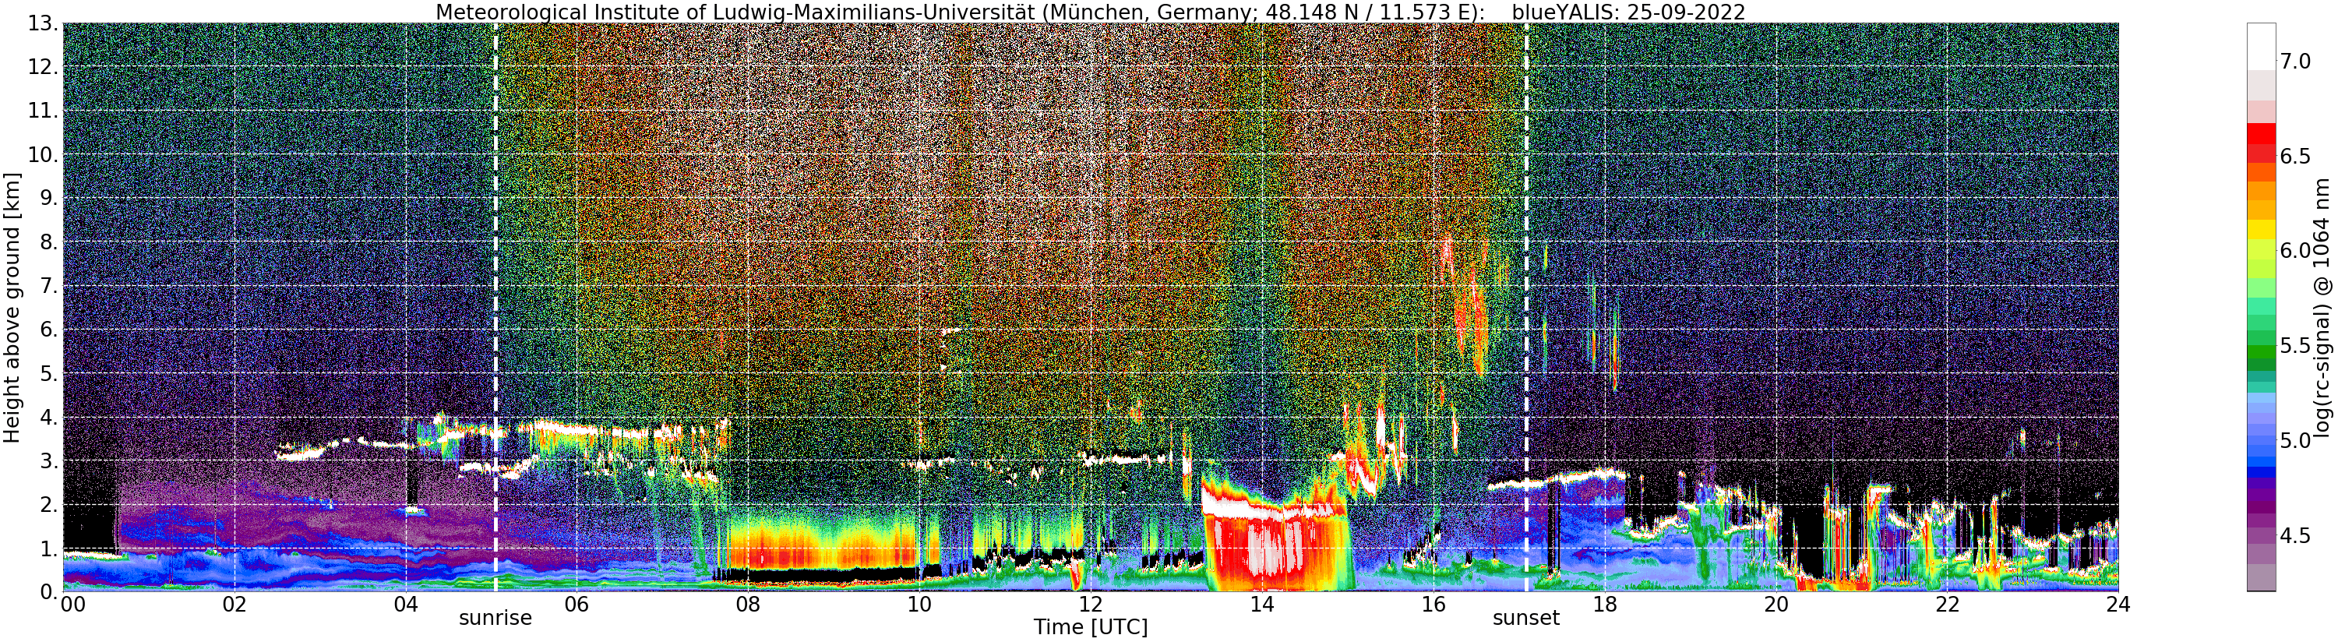Click the '7.0' colorbar tick label
Viewport: 2338px width, 642px height.
(2295, 61)
